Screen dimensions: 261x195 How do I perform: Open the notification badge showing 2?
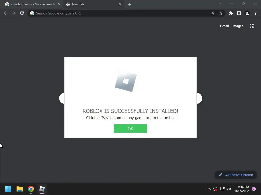coord(254,189)
